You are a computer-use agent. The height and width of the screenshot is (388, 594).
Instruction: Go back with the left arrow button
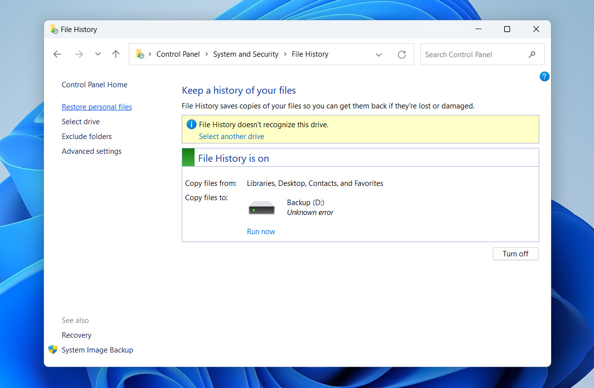coord(57,54)
